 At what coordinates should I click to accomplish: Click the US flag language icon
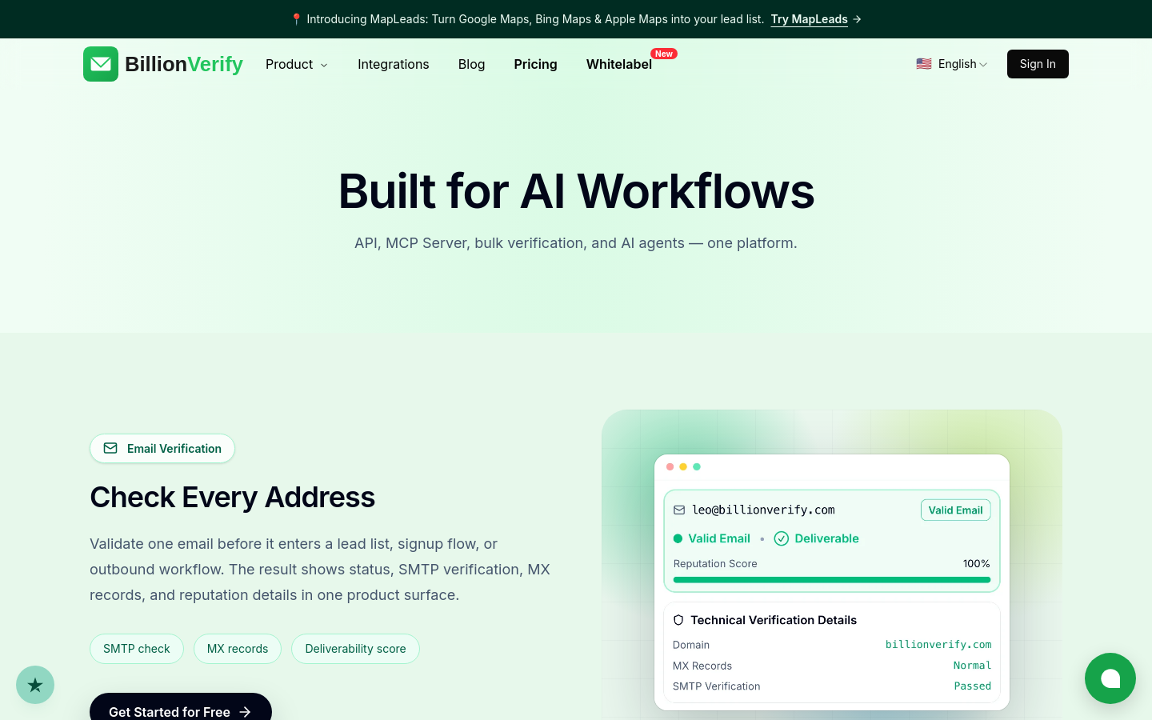[924, 64]
